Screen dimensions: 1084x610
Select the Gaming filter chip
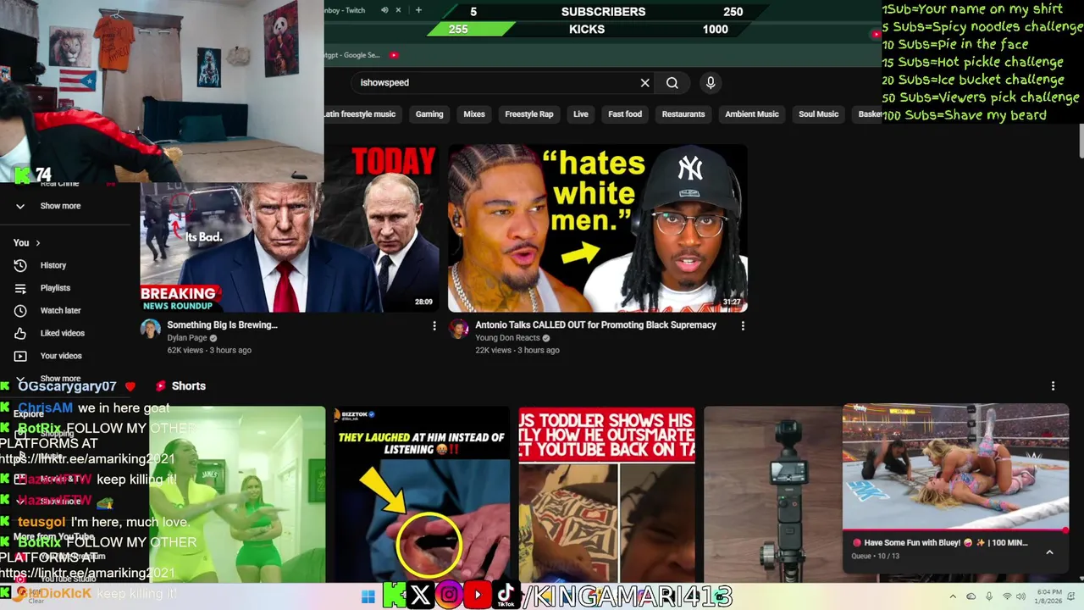coord(429,114)
